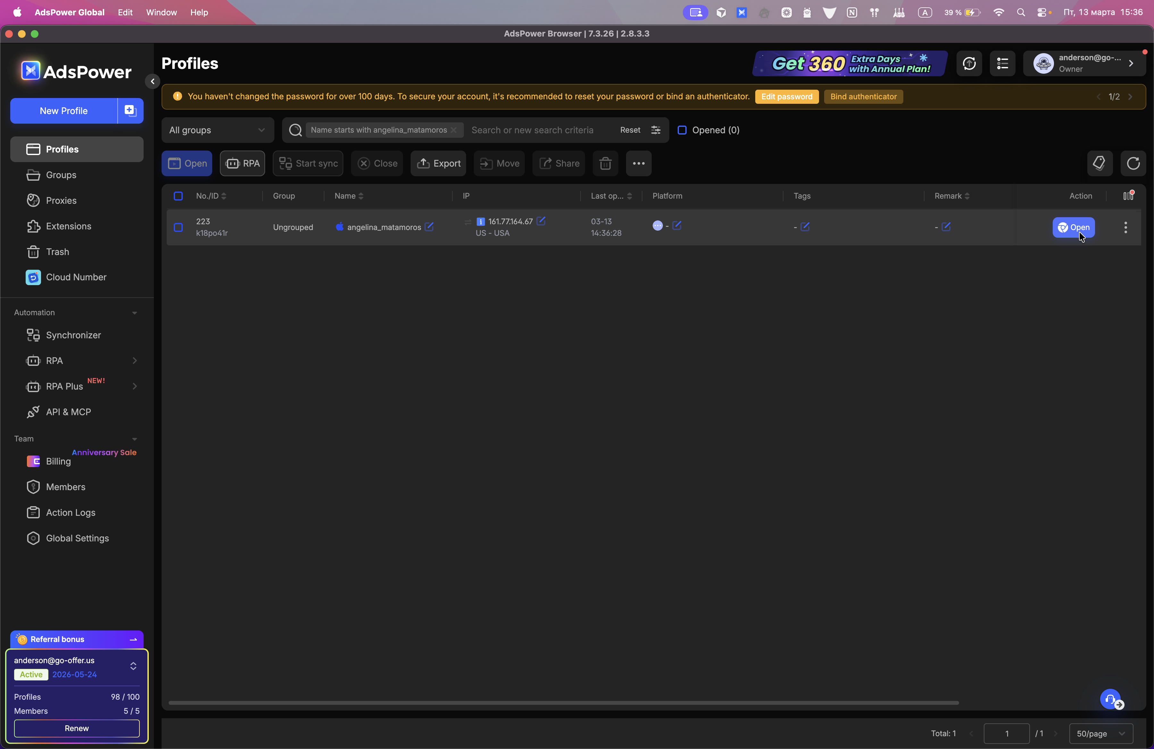Select profile 223 row checkbox

tap(179, 227)
